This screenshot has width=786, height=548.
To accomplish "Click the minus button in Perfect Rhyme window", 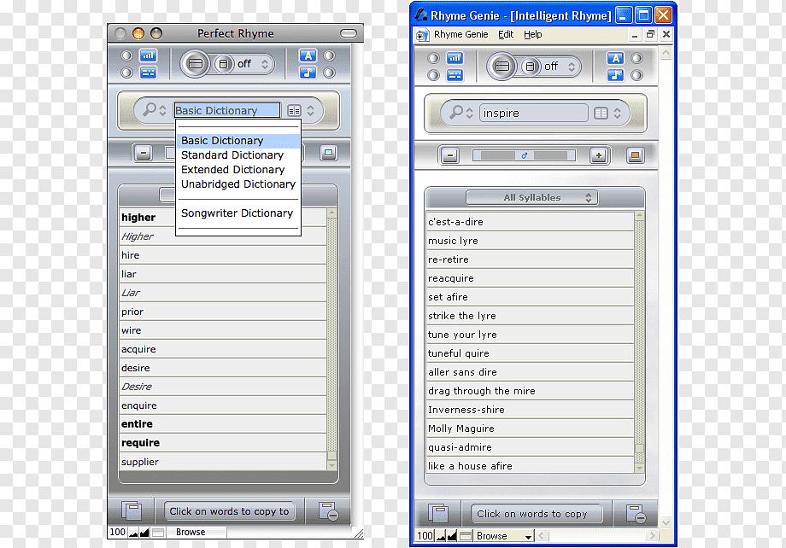I will coord(144,153).
